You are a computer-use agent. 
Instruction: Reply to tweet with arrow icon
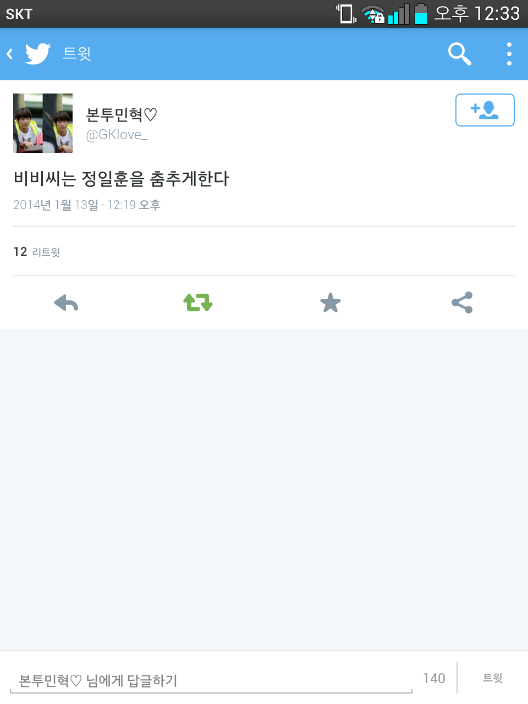tap(66, 302)
